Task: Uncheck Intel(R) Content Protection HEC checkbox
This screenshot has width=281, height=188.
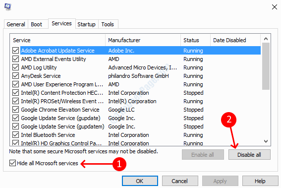Action: [15, 93]
